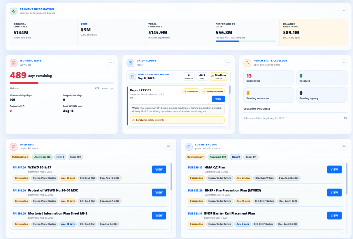Image resolution: width=353 pixels, height=239 pixels.
Task: Click the Original Contract $144M value
Action: 21,33
